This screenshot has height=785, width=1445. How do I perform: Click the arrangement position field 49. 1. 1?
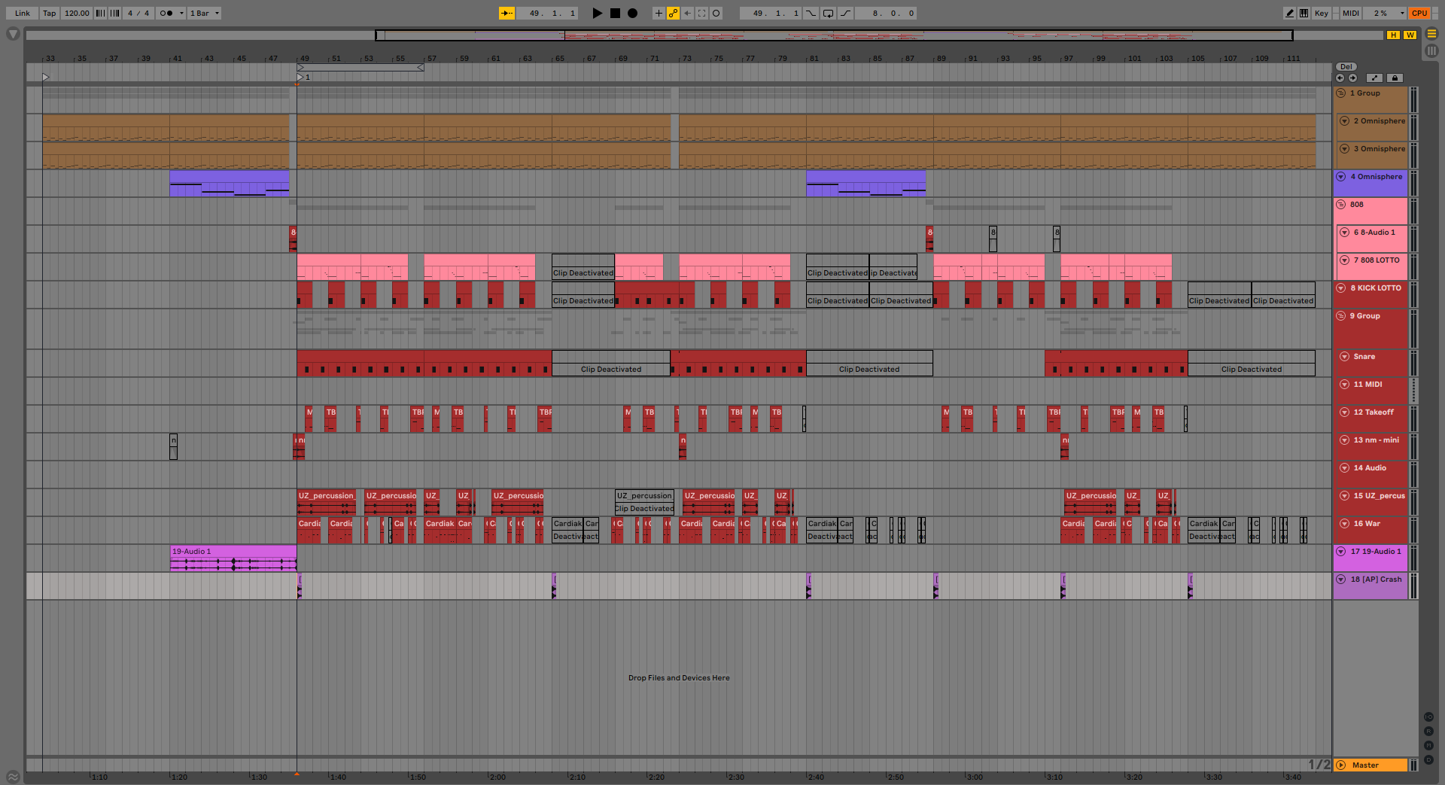click(548, 13)
